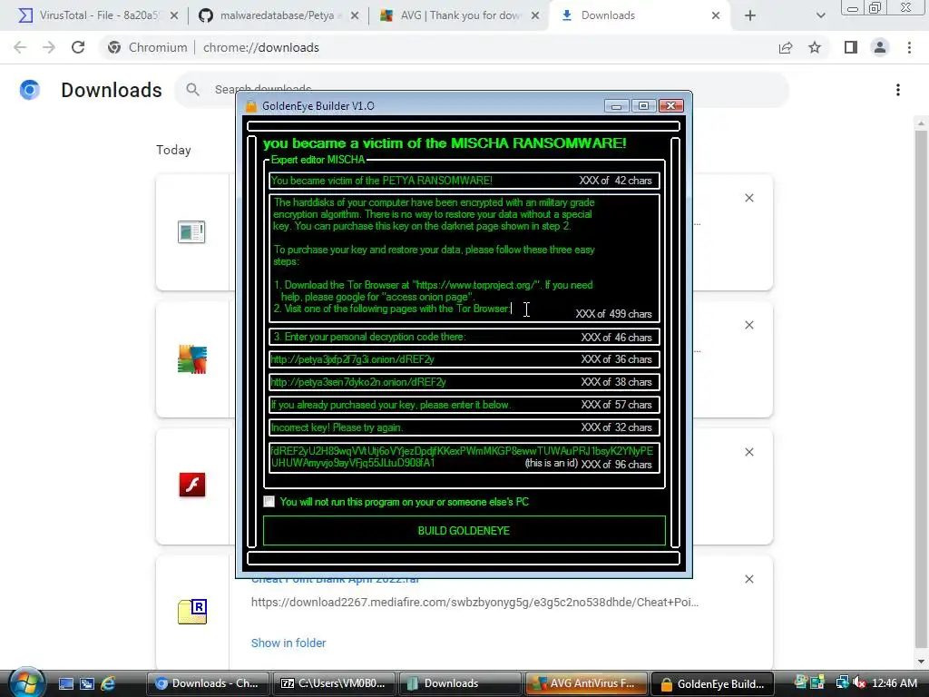The width and height of the screenshot is (929, 697).
Task: Switch to the Downloads folder taskbar button
Action: point(460,683)
